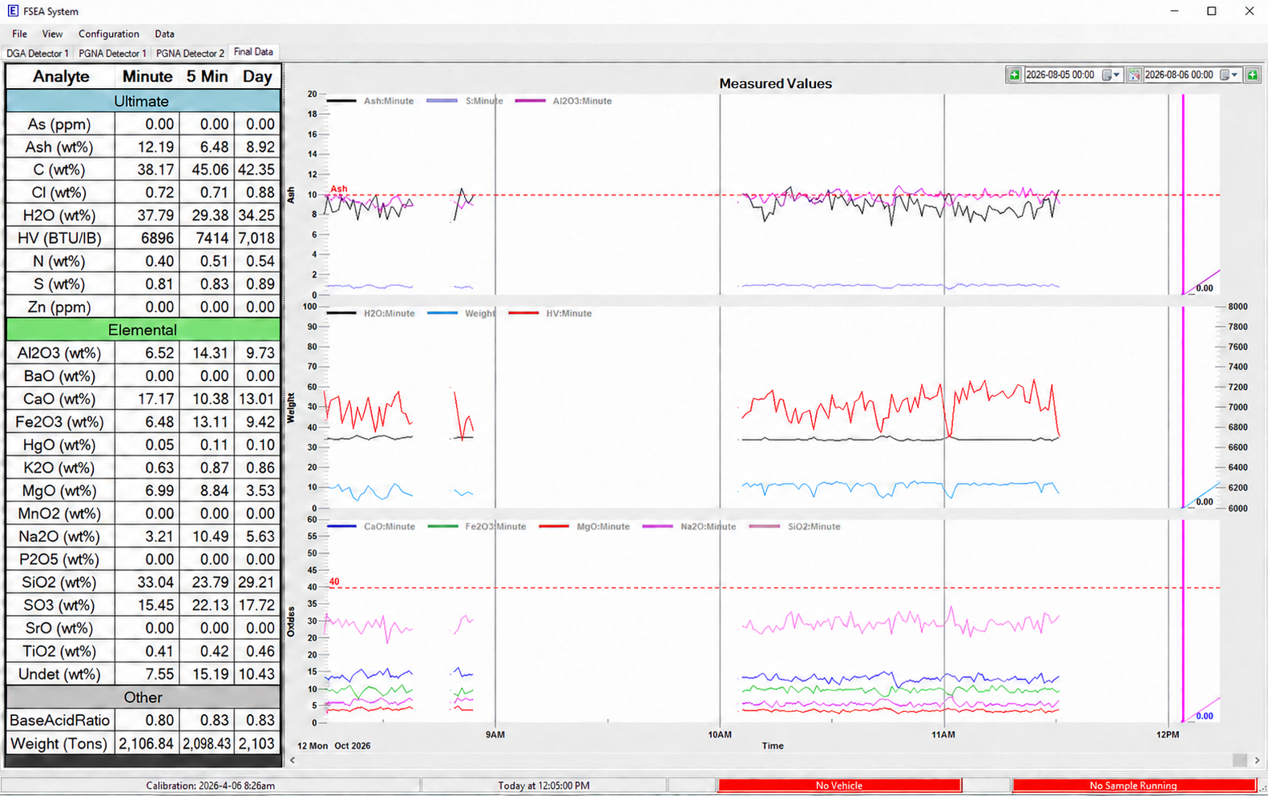This screenshot has width=1268, height=796.
Task: Click the chart scrollbar right arrow
Action: 1257,760
